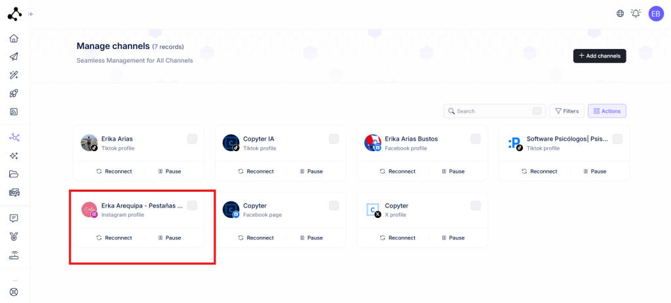
Task: Click the notification bell icon
Action: (636, 13)
